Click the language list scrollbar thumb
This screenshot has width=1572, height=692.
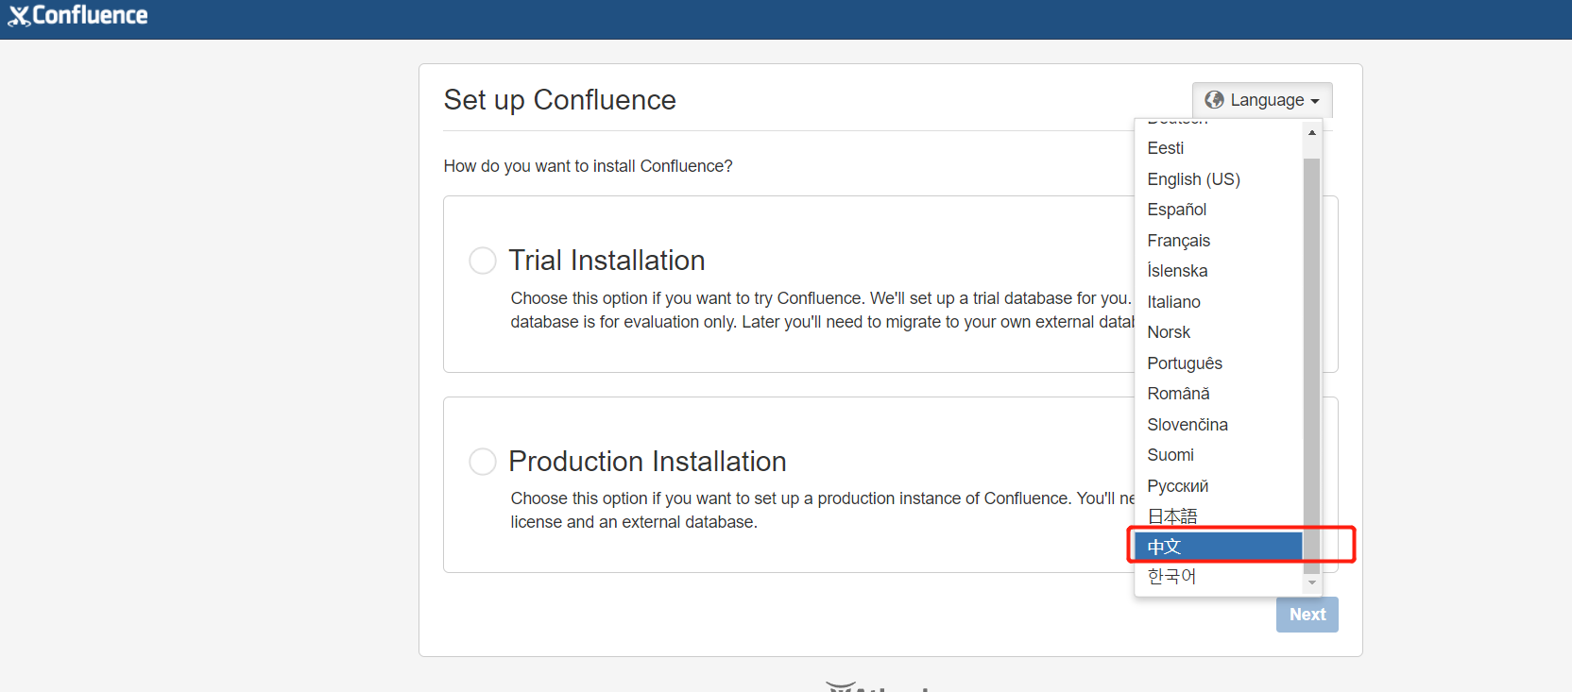click(x=1311, y=366)
